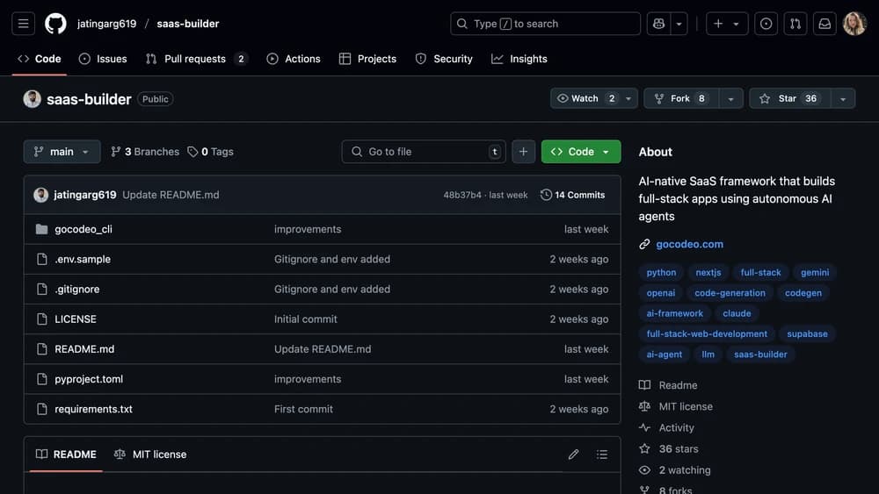Switch to the Issues tab

pyautogui.click(x=103, y=59)
